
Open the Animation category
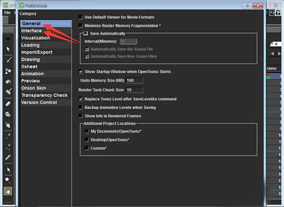46,74
